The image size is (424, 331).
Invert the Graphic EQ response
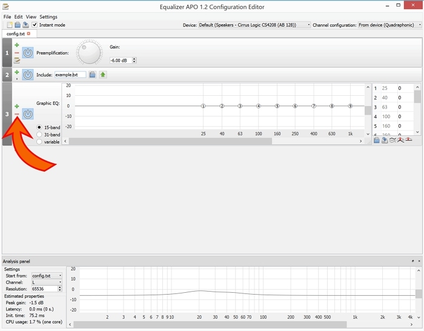pyautogui.click(x=393, y=140)
